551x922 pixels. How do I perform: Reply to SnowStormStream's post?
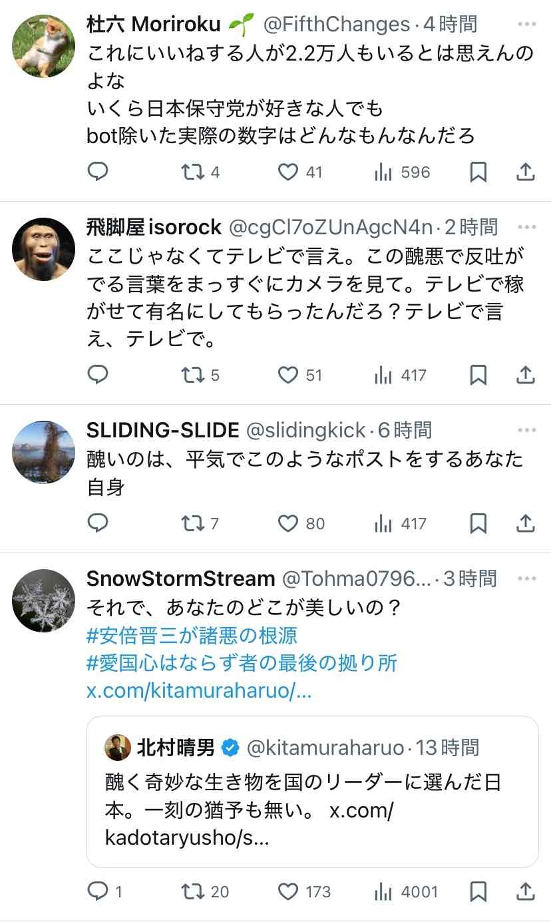click(x=98, y=891)
